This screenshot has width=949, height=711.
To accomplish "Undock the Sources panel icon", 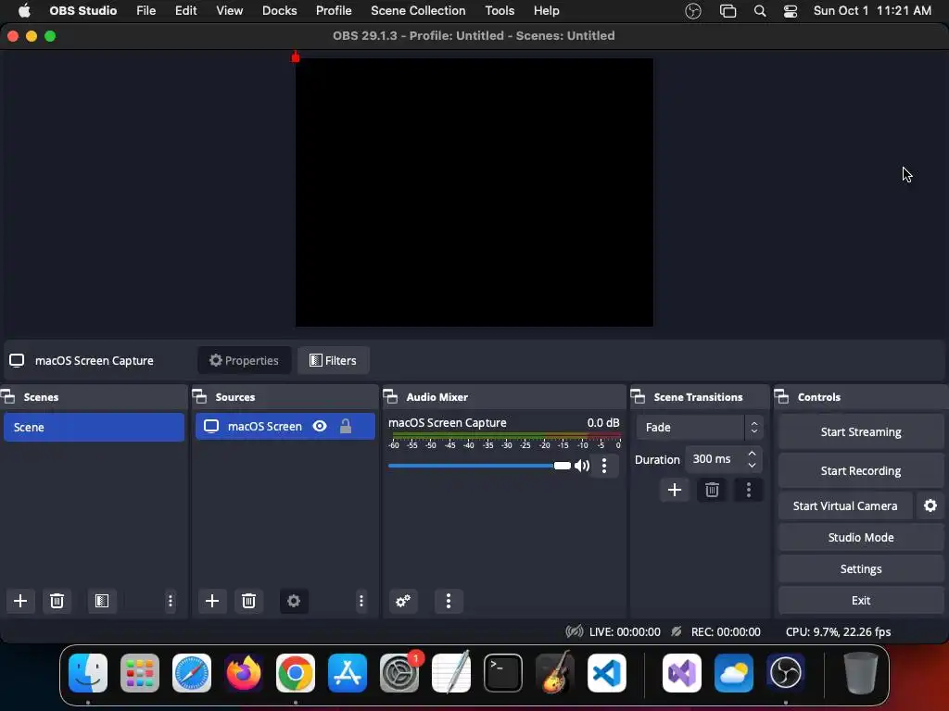I will 200,396.
